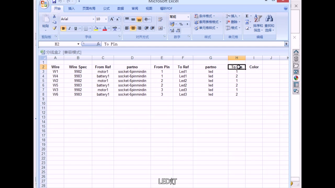
Task: Switch to the 插入 ribbon tab
Action: [x=71, y=8]
